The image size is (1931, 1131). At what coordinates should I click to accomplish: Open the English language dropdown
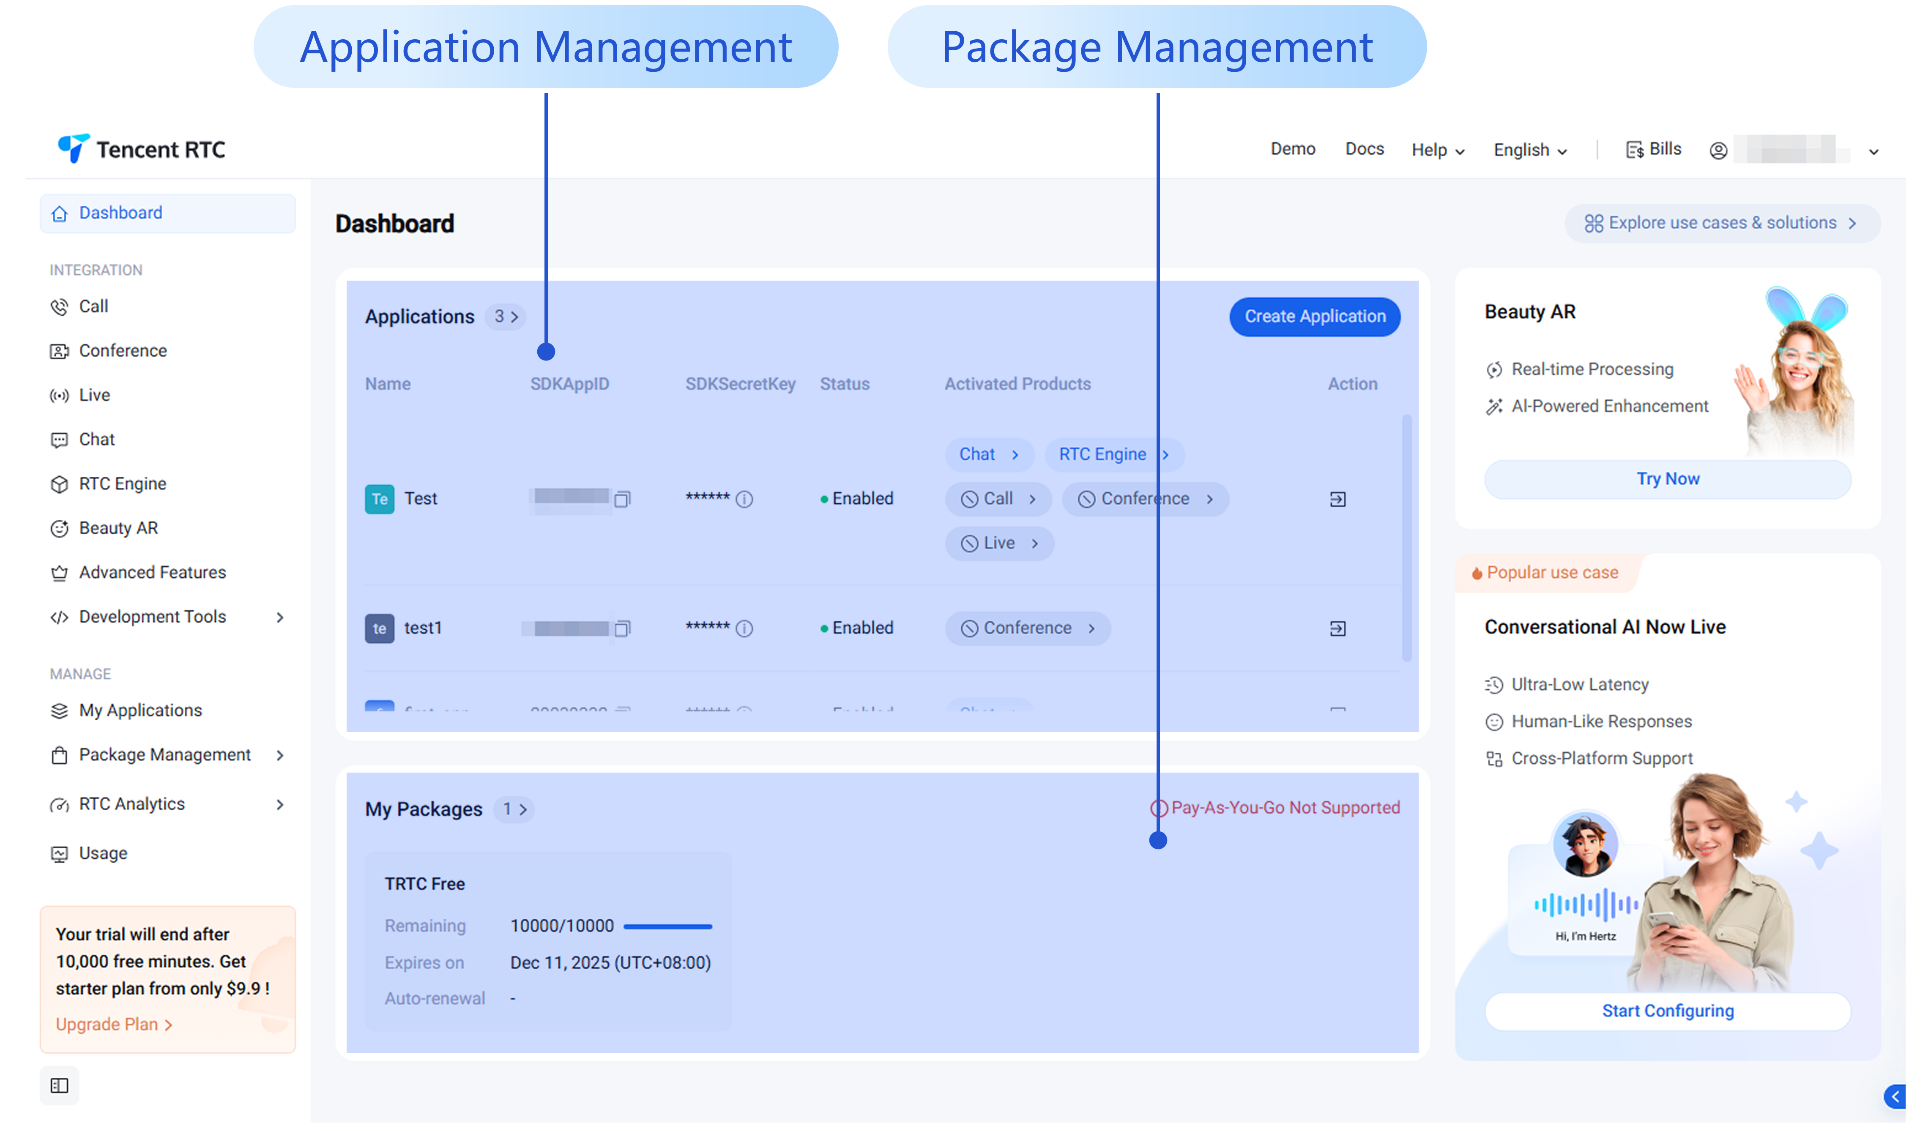tap(1529, 150)
